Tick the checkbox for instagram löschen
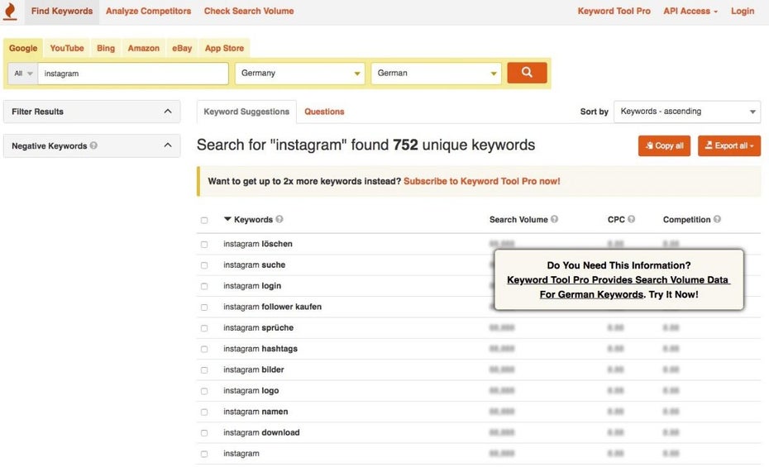 (204, 245)
